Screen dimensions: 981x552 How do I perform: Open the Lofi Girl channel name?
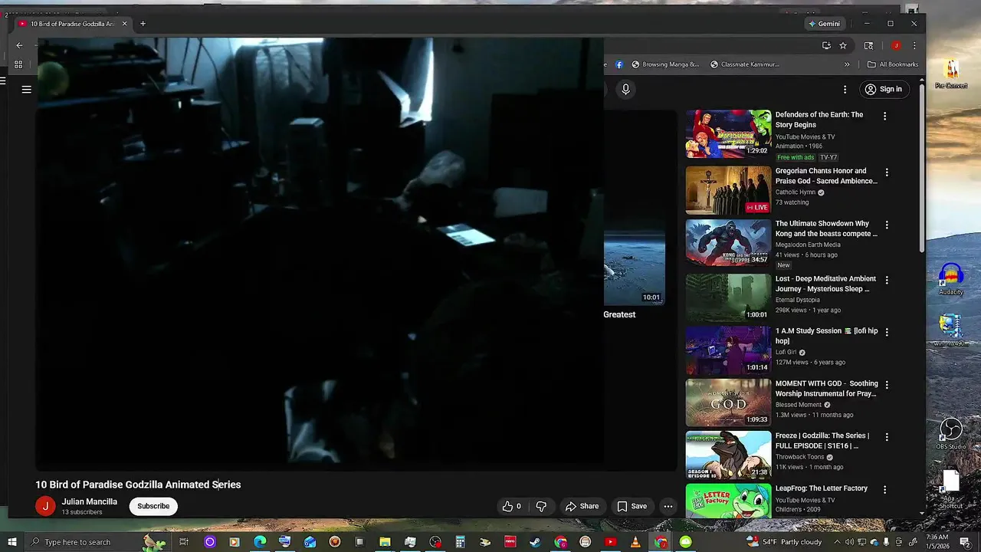pyautogui.click(x=786, y=353)
